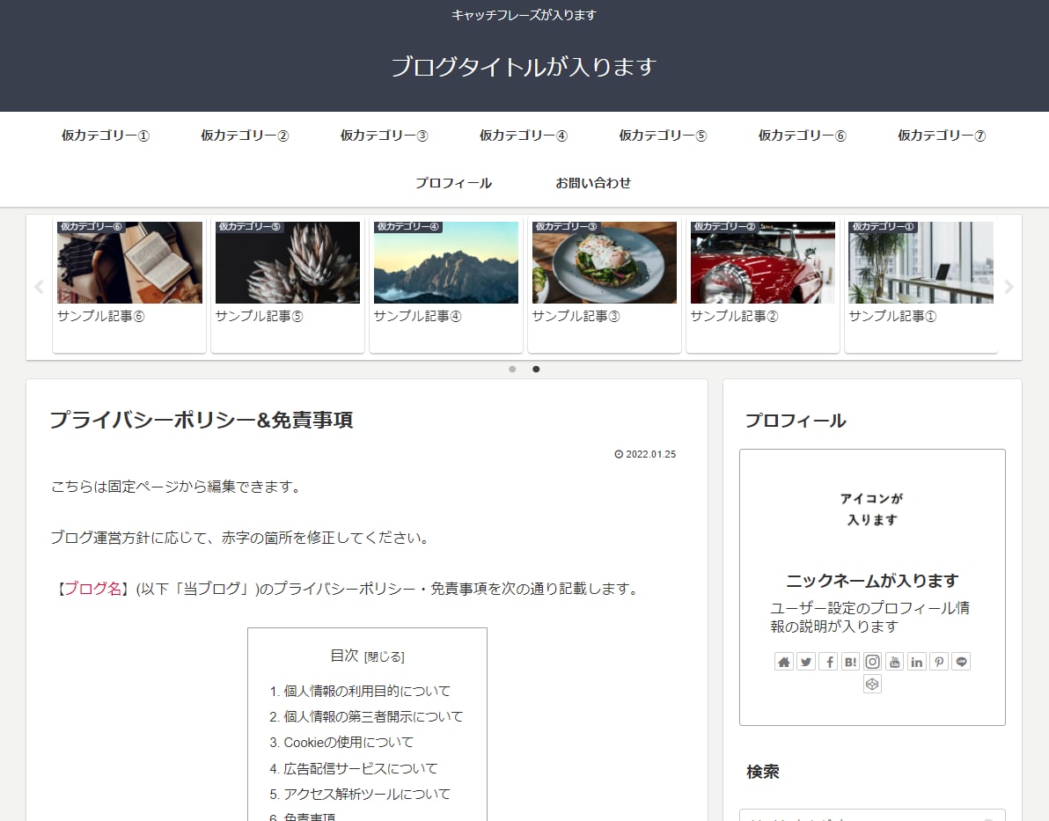Jump to Cookieの使用について section
This screenshot has width=1049, height=821.
348,742
